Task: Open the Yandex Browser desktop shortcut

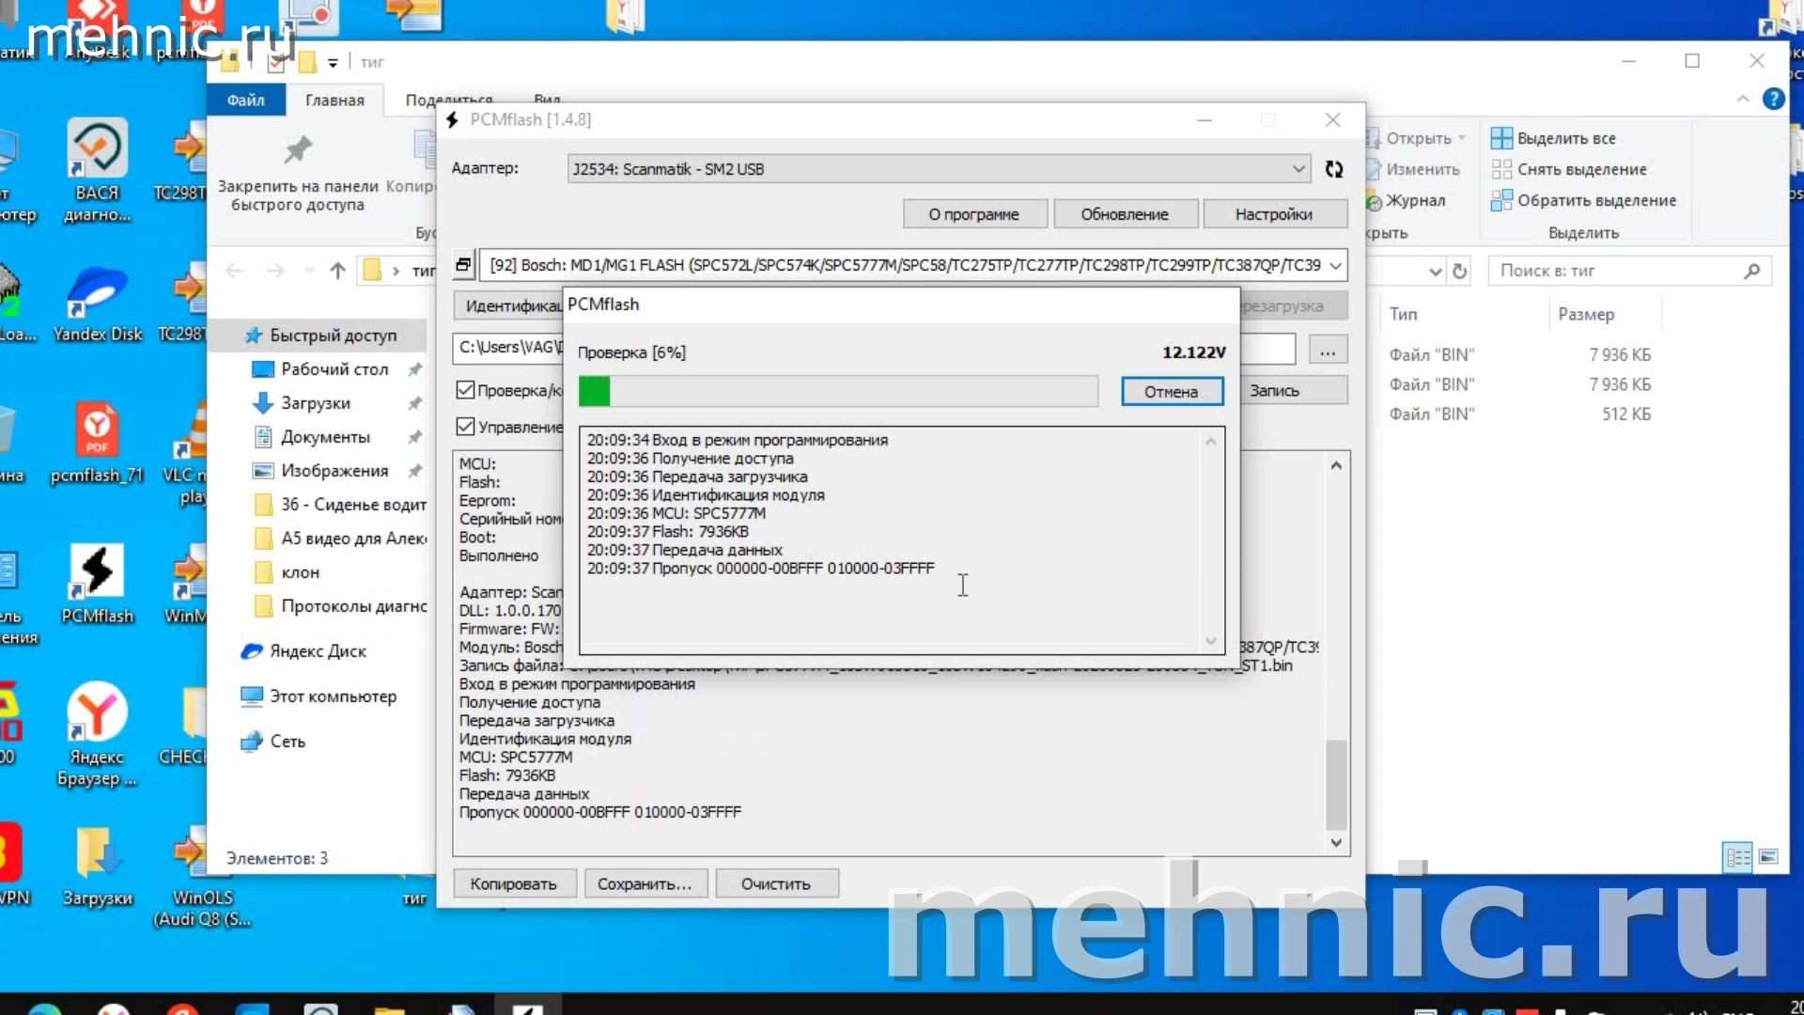Action: pos(97,735)
